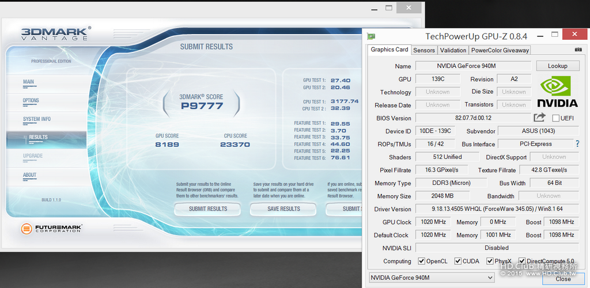The width and height of the screenshot is (590, 288).
Task: Click the Lookup button in GPU-Z
Action: pyautogui.click(x=557, y=66)
